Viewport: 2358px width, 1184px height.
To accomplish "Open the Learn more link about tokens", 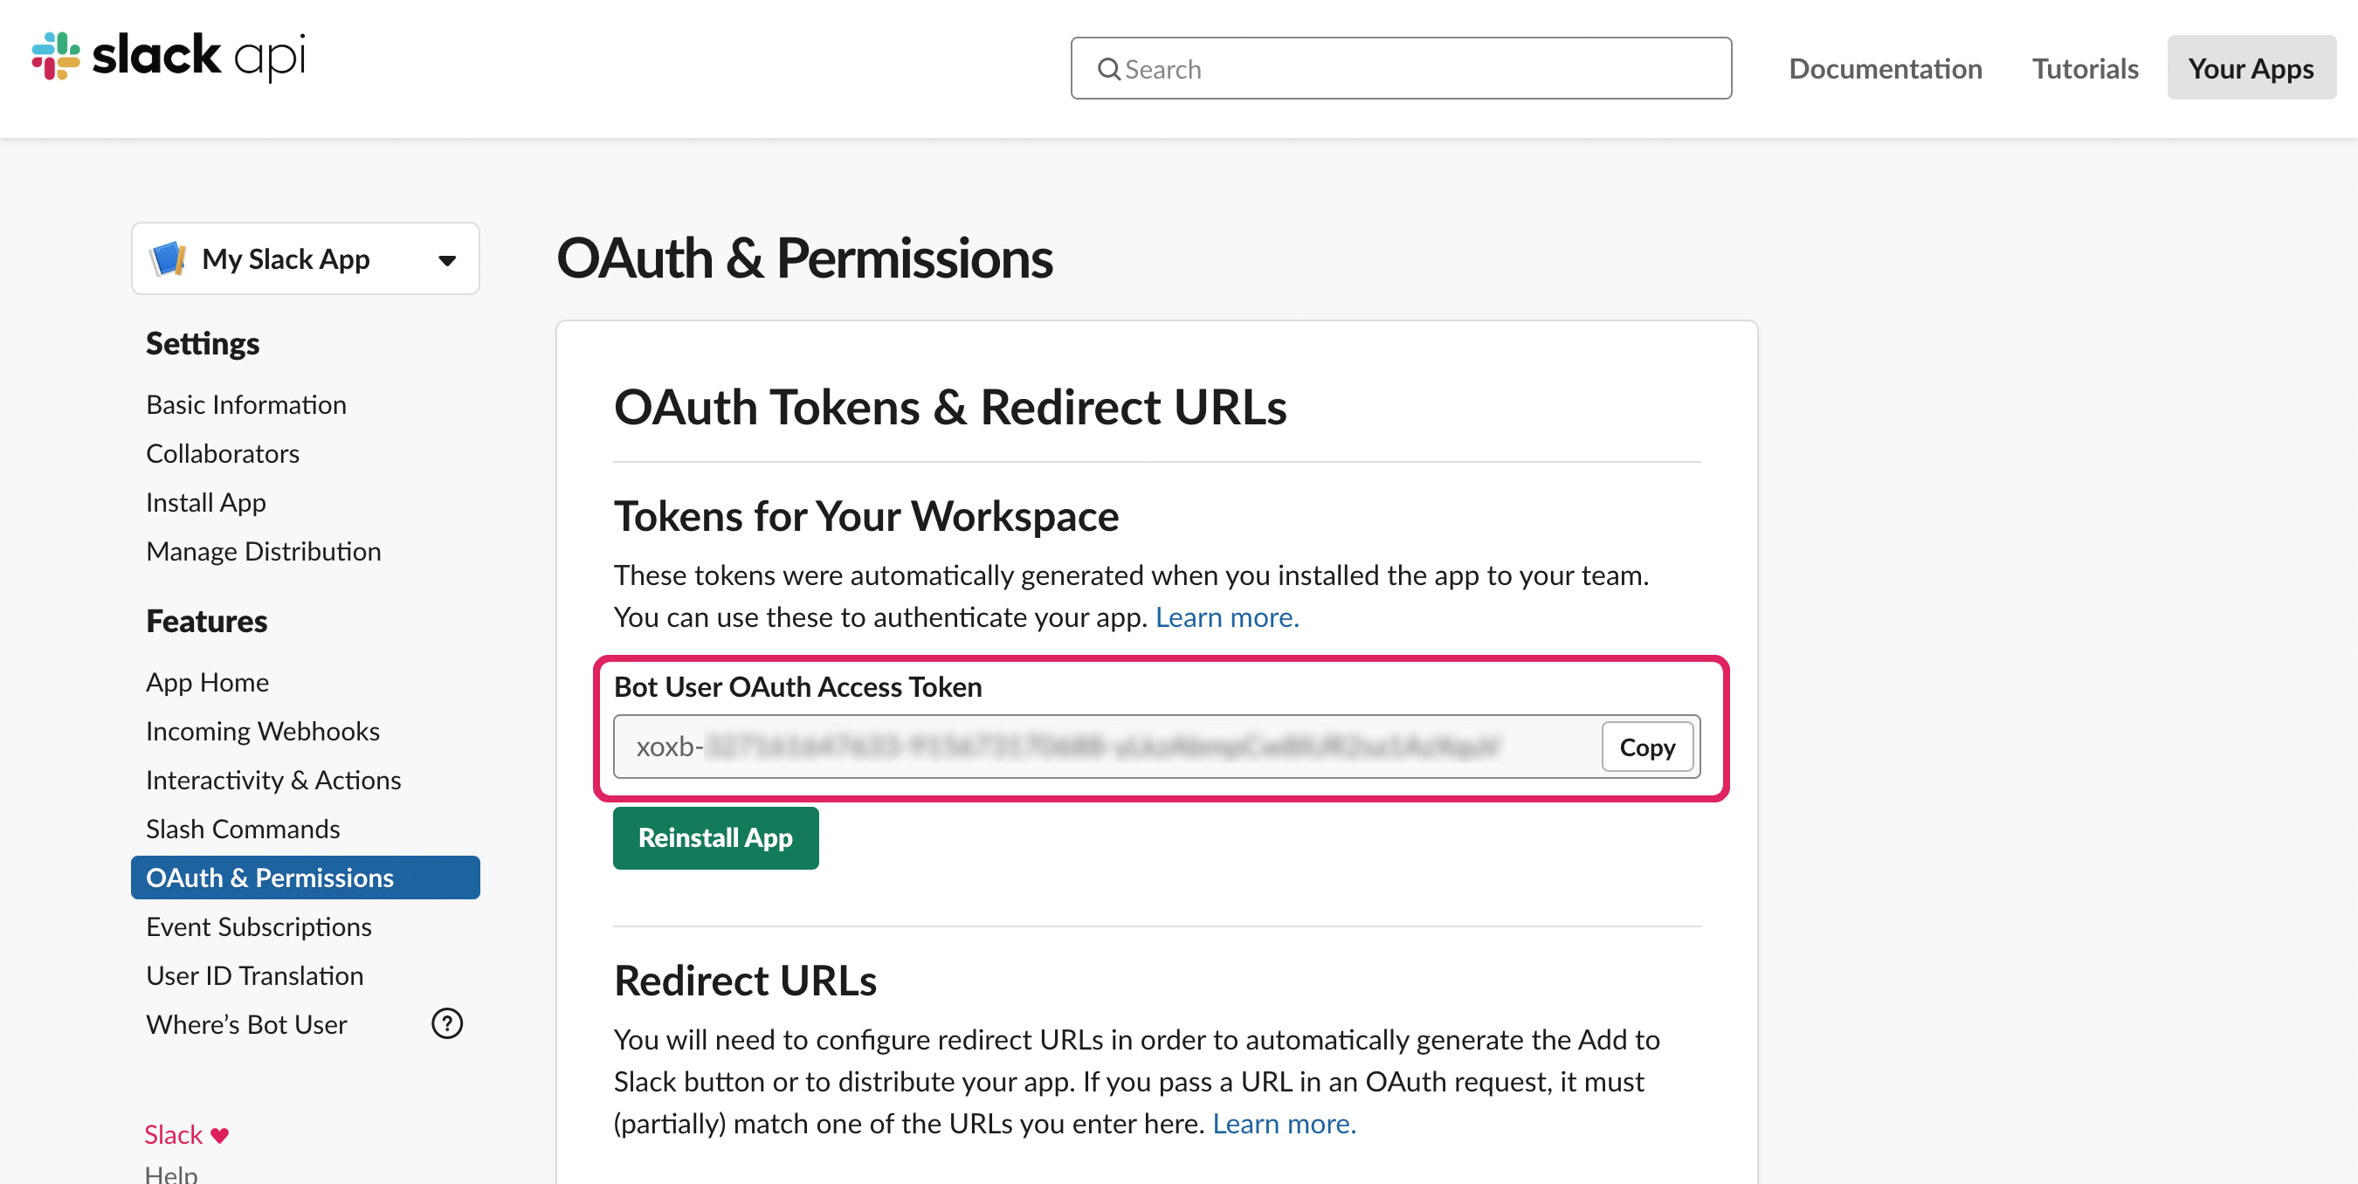I will pos(1228,616).
